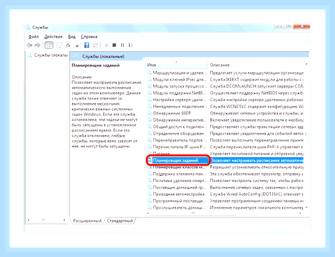This screenshot has height=257, width=335.
Task: Click the Stop service square icon
Action: pyautogui.click(x=115, y=45)
